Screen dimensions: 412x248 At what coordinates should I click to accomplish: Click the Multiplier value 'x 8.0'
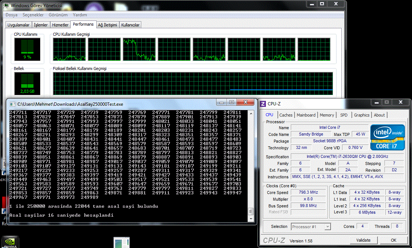[309, 199]
